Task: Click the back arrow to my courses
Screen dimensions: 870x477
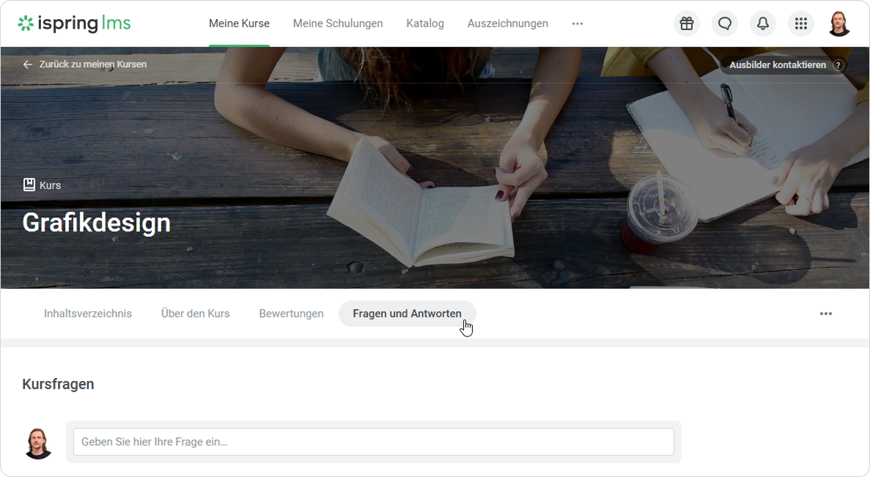Action: 28,64
